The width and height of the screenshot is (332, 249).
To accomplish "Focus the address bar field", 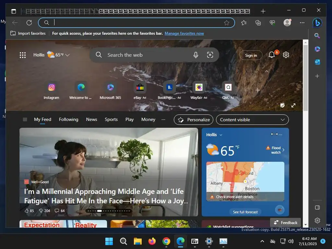I will [x=136, y=23].
